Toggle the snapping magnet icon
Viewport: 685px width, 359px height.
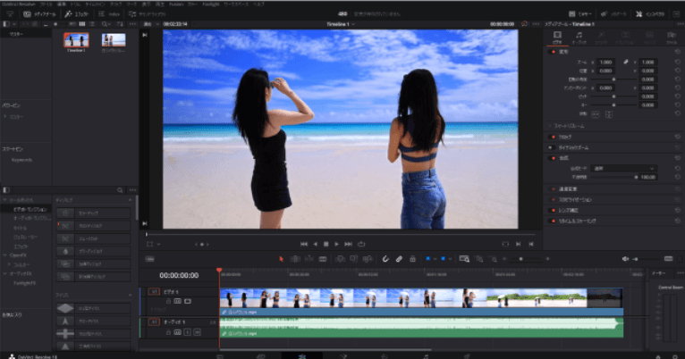(385, 259)
